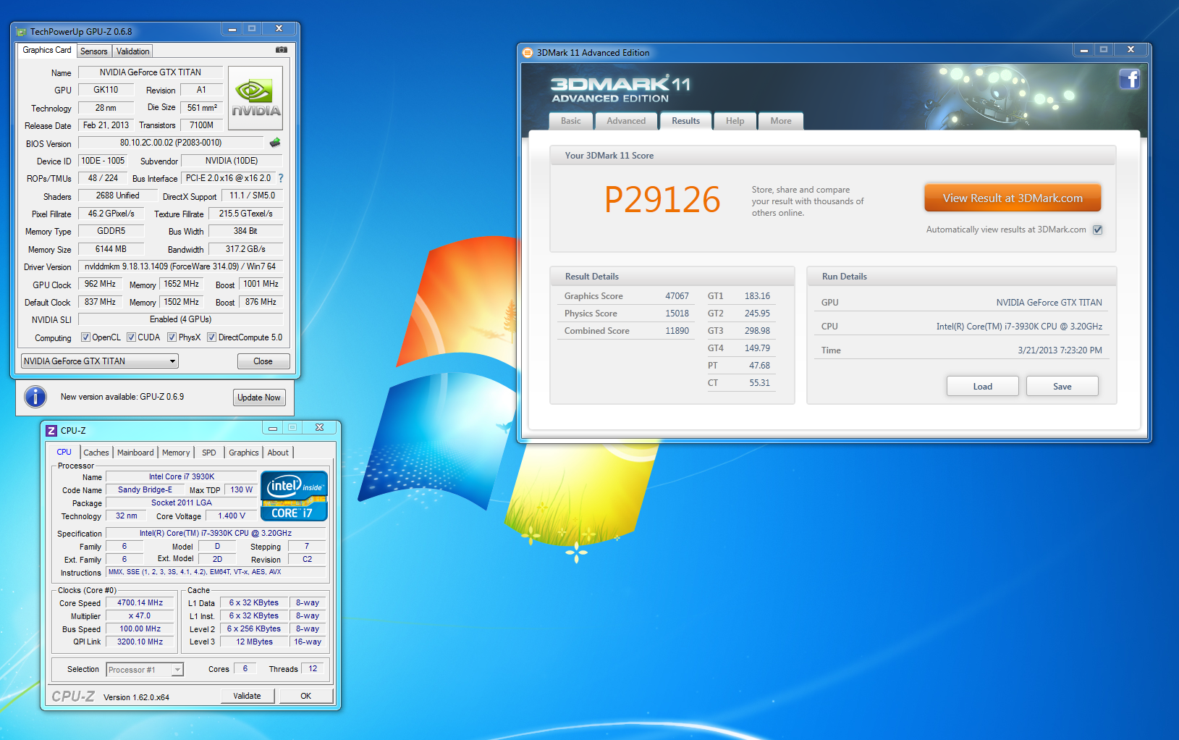Click the NVIDIA SLI field Enabled (4 GPUs)
Image resolution: width=1179 pixels, height=740 pixels.
(x=180, y=319)
